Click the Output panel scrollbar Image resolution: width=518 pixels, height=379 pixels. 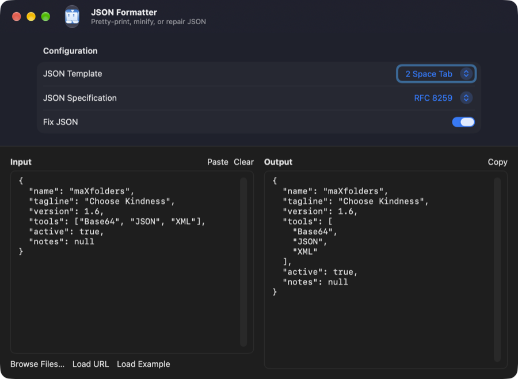tap(497, 270)
